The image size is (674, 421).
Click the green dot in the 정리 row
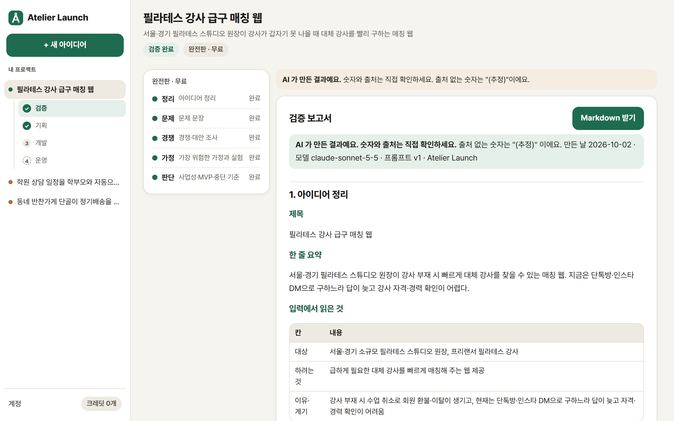coord(155,99)
